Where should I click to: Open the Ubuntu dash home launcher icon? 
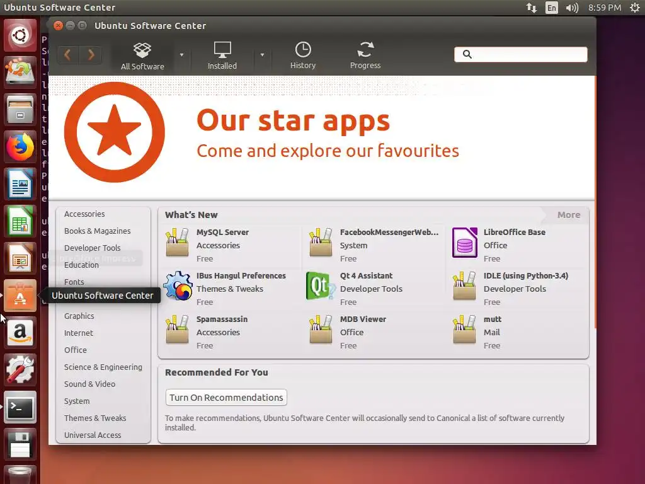click(x=20, y=35)
